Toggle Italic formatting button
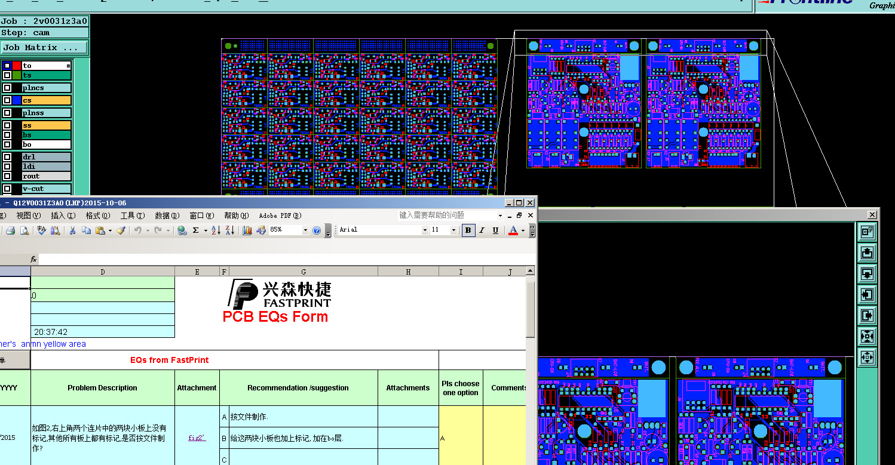 [x=482, y=230]
